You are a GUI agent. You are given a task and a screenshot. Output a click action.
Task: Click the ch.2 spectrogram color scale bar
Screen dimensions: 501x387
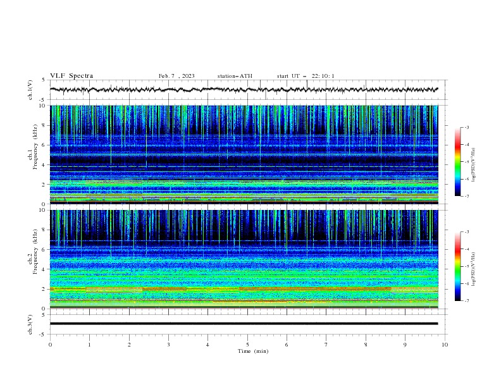pyautogui.click(x=457, y=266)
